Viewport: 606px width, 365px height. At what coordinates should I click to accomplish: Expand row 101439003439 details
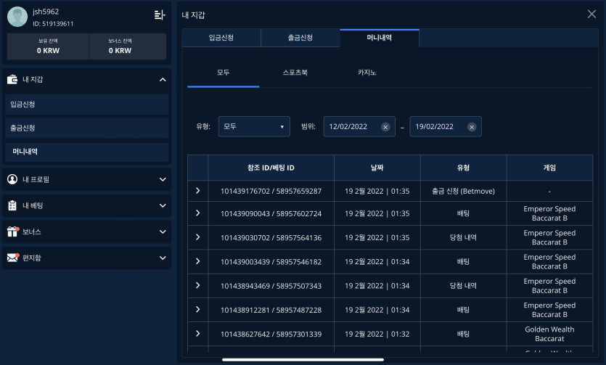[x=198, y=261]
